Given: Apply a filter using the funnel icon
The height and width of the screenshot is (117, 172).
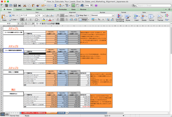Looking at the screenshot, I should click(66, 5).
